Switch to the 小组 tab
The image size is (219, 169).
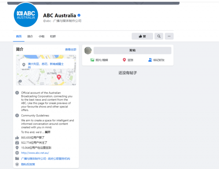41,37
